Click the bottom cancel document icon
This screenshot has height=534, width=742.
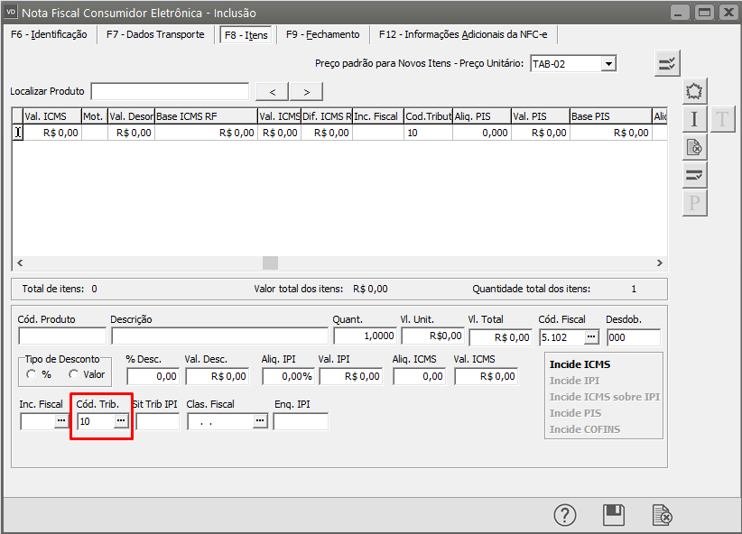(662, 515)
